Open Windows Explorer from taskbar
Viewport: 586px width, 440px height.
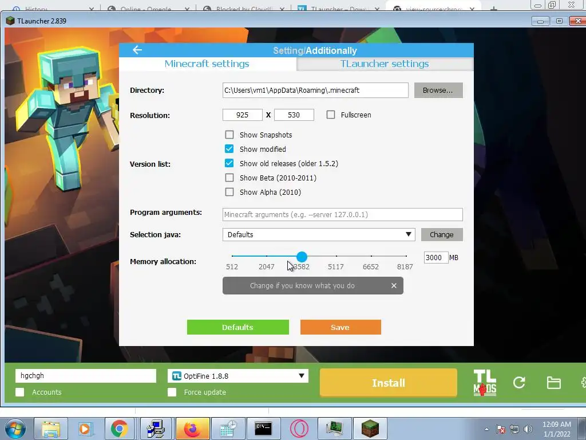[x=51, y=429]
